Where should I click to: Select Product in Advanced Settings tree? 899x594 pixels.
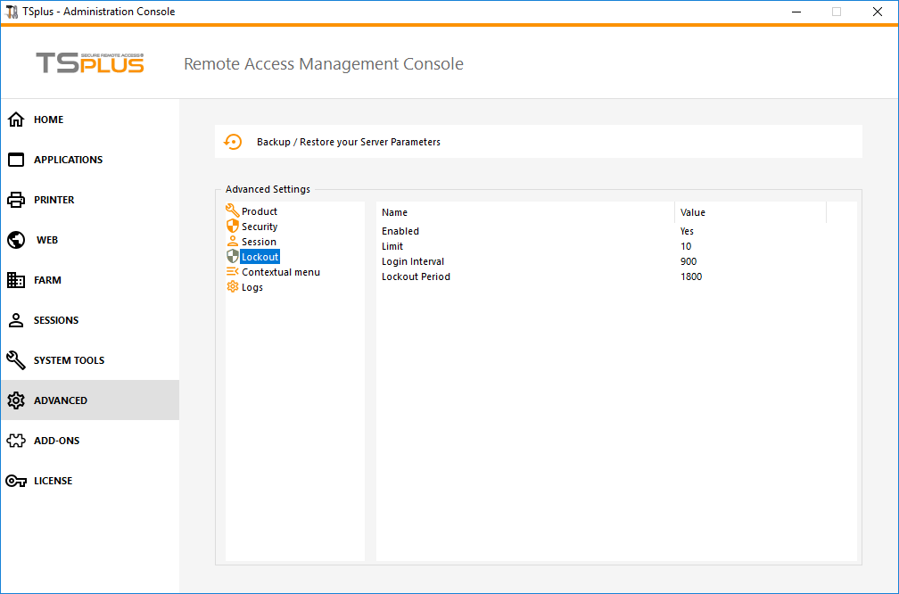pos(259,211)
